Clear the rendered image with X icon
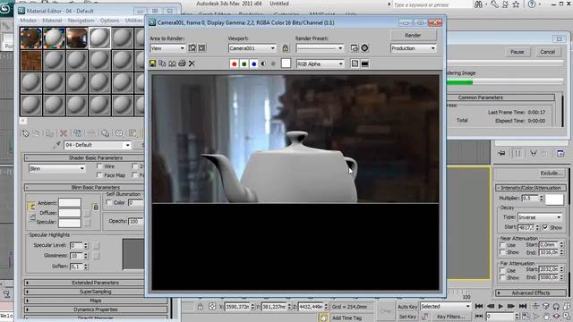This screenshot has width=573, height=322. 192,64
